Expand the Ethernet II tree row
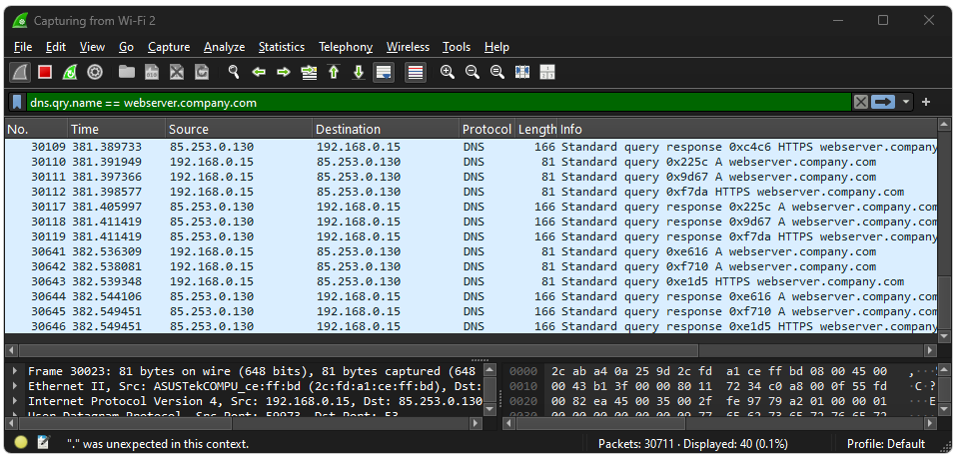 (15, 386)
